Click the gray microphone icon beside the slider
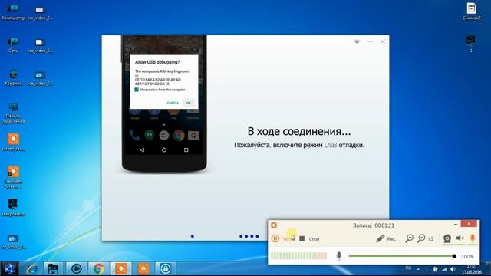 point(338,256)
